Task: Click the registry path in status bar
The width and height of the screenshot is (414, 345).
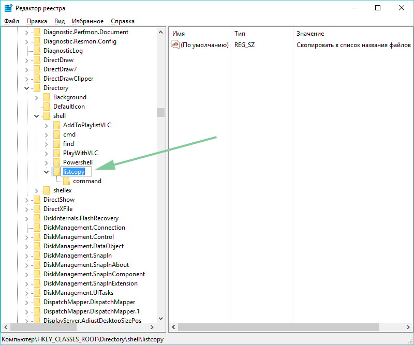Action: tap(83, 339)
